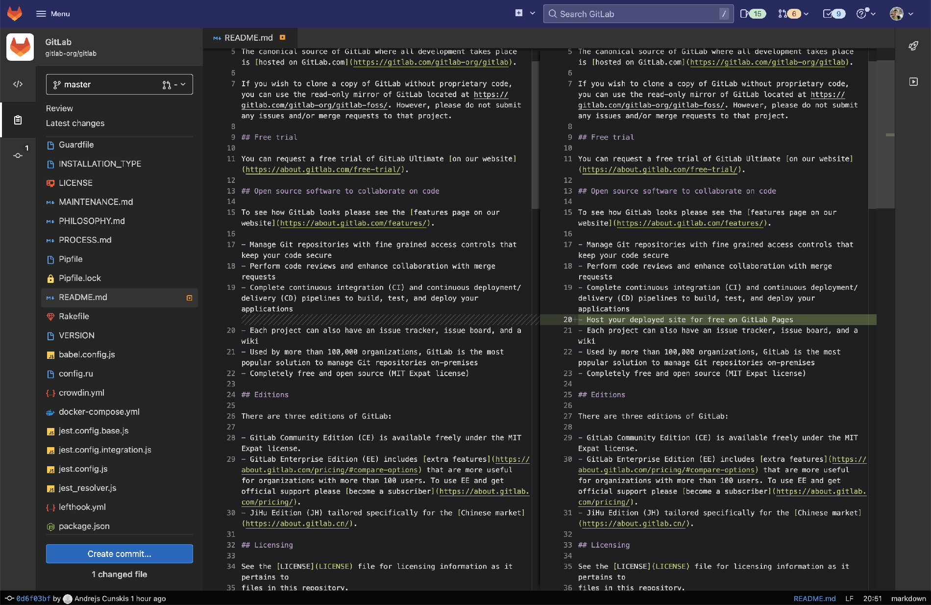Click the Create commit button
This screenshot has height=605, width=931.
pyautogui.click(x=120, y=554)
